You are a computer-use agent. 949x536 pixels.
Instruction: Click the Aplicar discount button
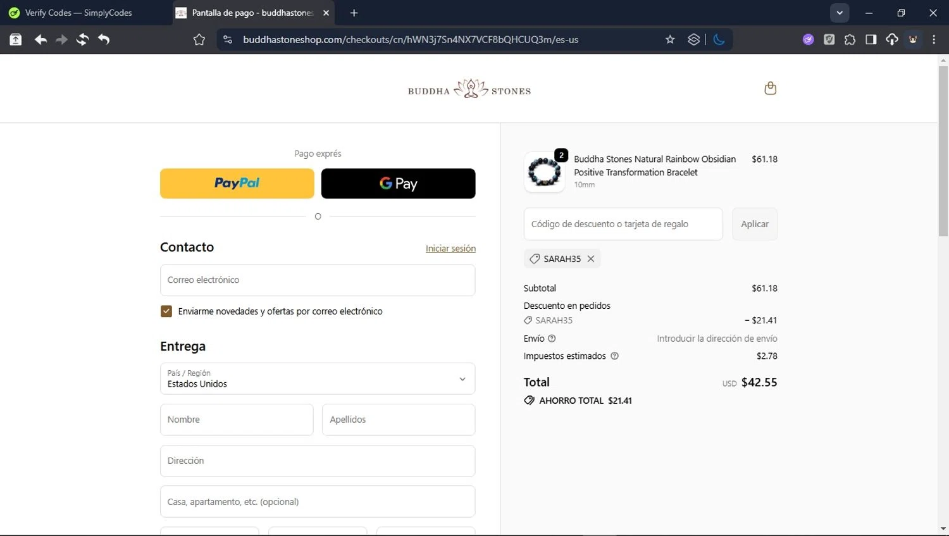755,224
